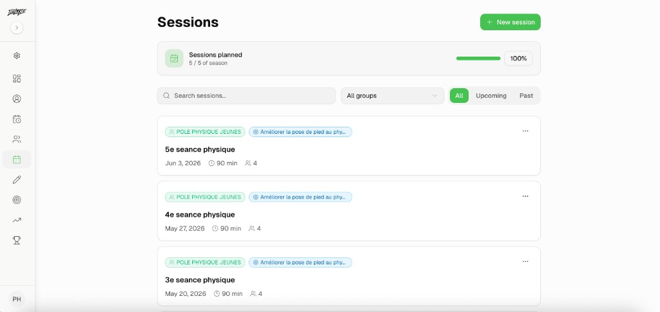Open the 3e seance physique session title

[x=200, y=280]
